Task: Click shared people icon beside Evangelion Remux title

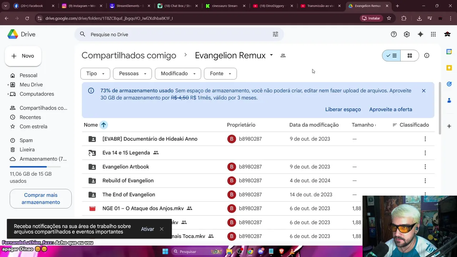Action: pos(283,56)
